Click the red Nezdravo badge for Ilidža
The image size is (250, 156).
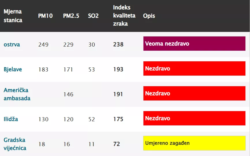click(x=194, y=118)
